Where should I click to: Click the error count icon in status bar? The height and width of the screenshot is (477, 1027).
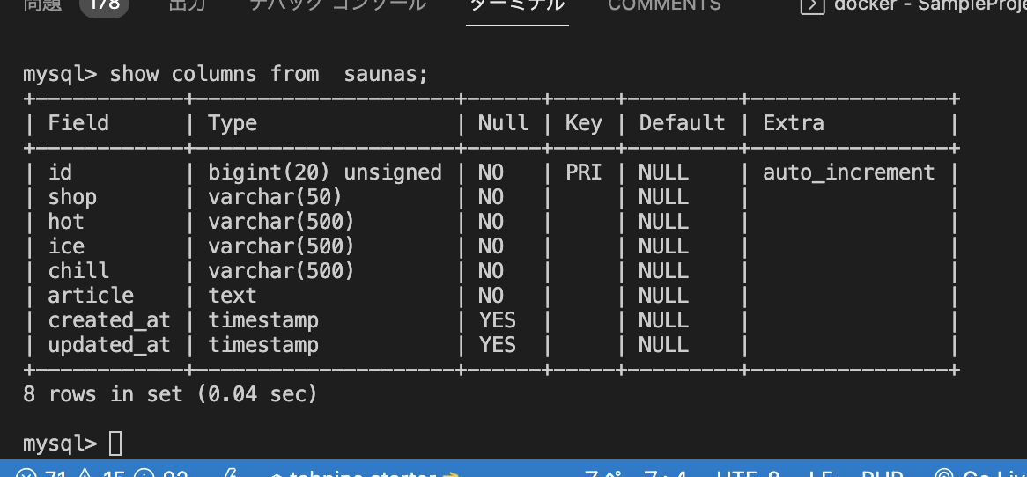(x=26, y=473)
